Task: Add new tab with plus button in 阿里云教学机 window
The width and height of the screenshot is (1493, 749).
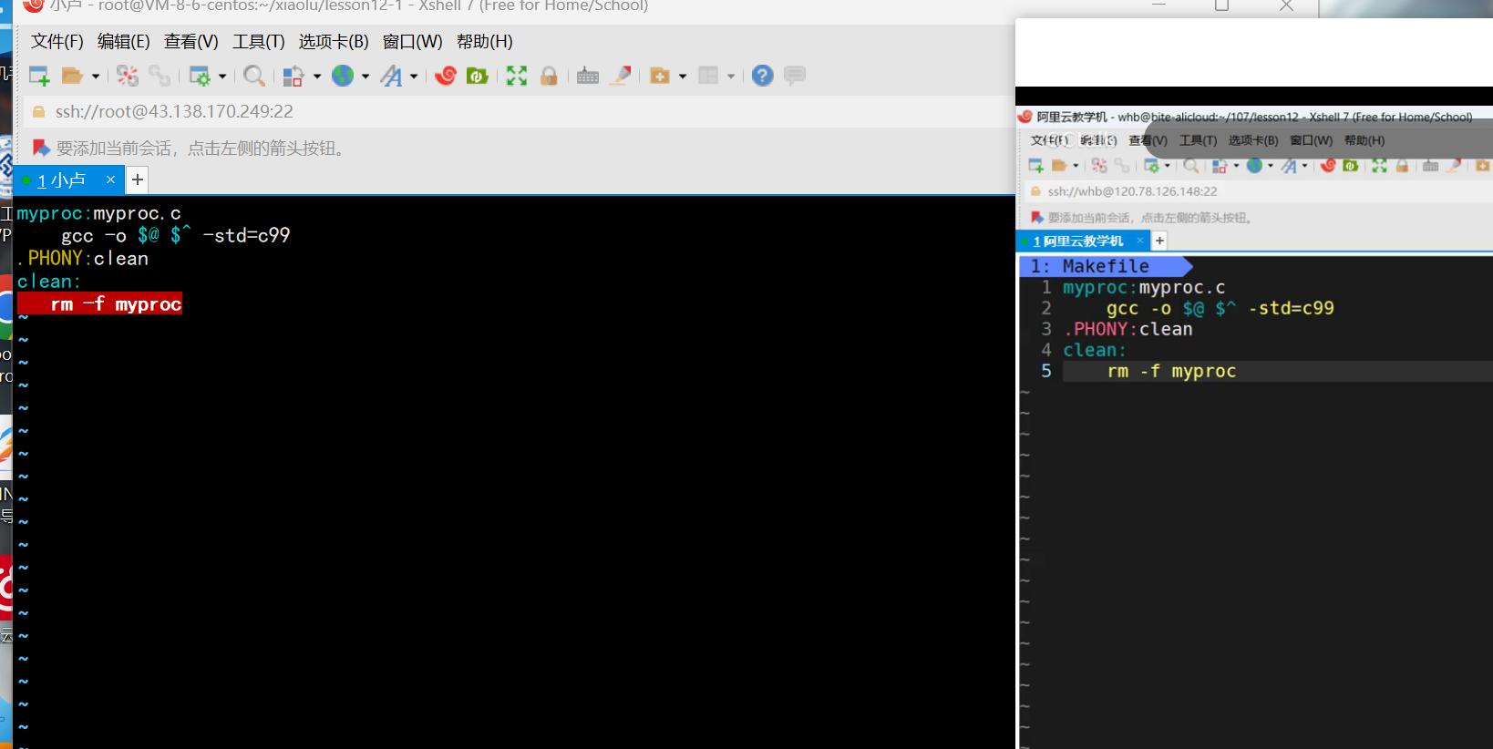Action: [1159, 241]
